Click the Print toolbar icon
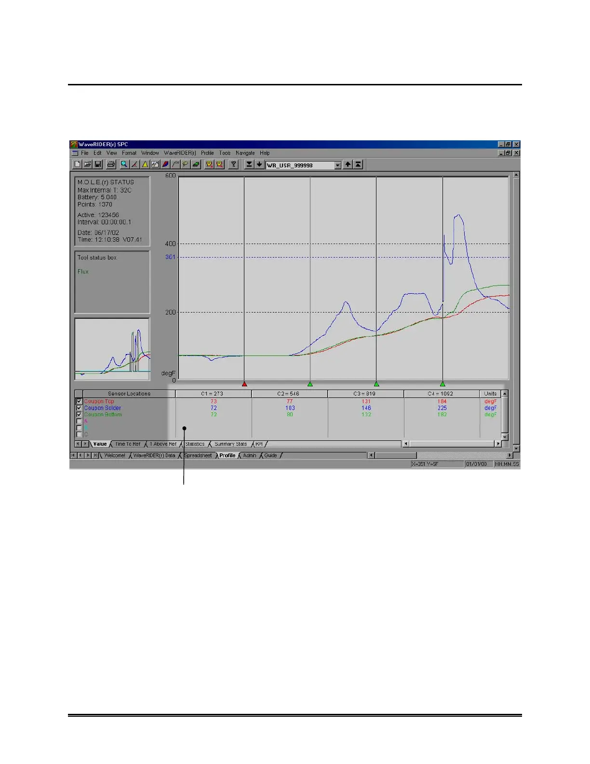590x764 pixels. pyautogui.click(x=111, y=164)
